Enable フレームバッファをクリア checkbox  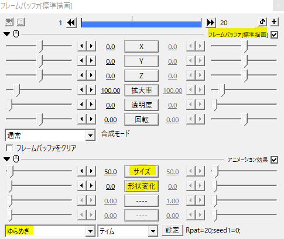9,148
